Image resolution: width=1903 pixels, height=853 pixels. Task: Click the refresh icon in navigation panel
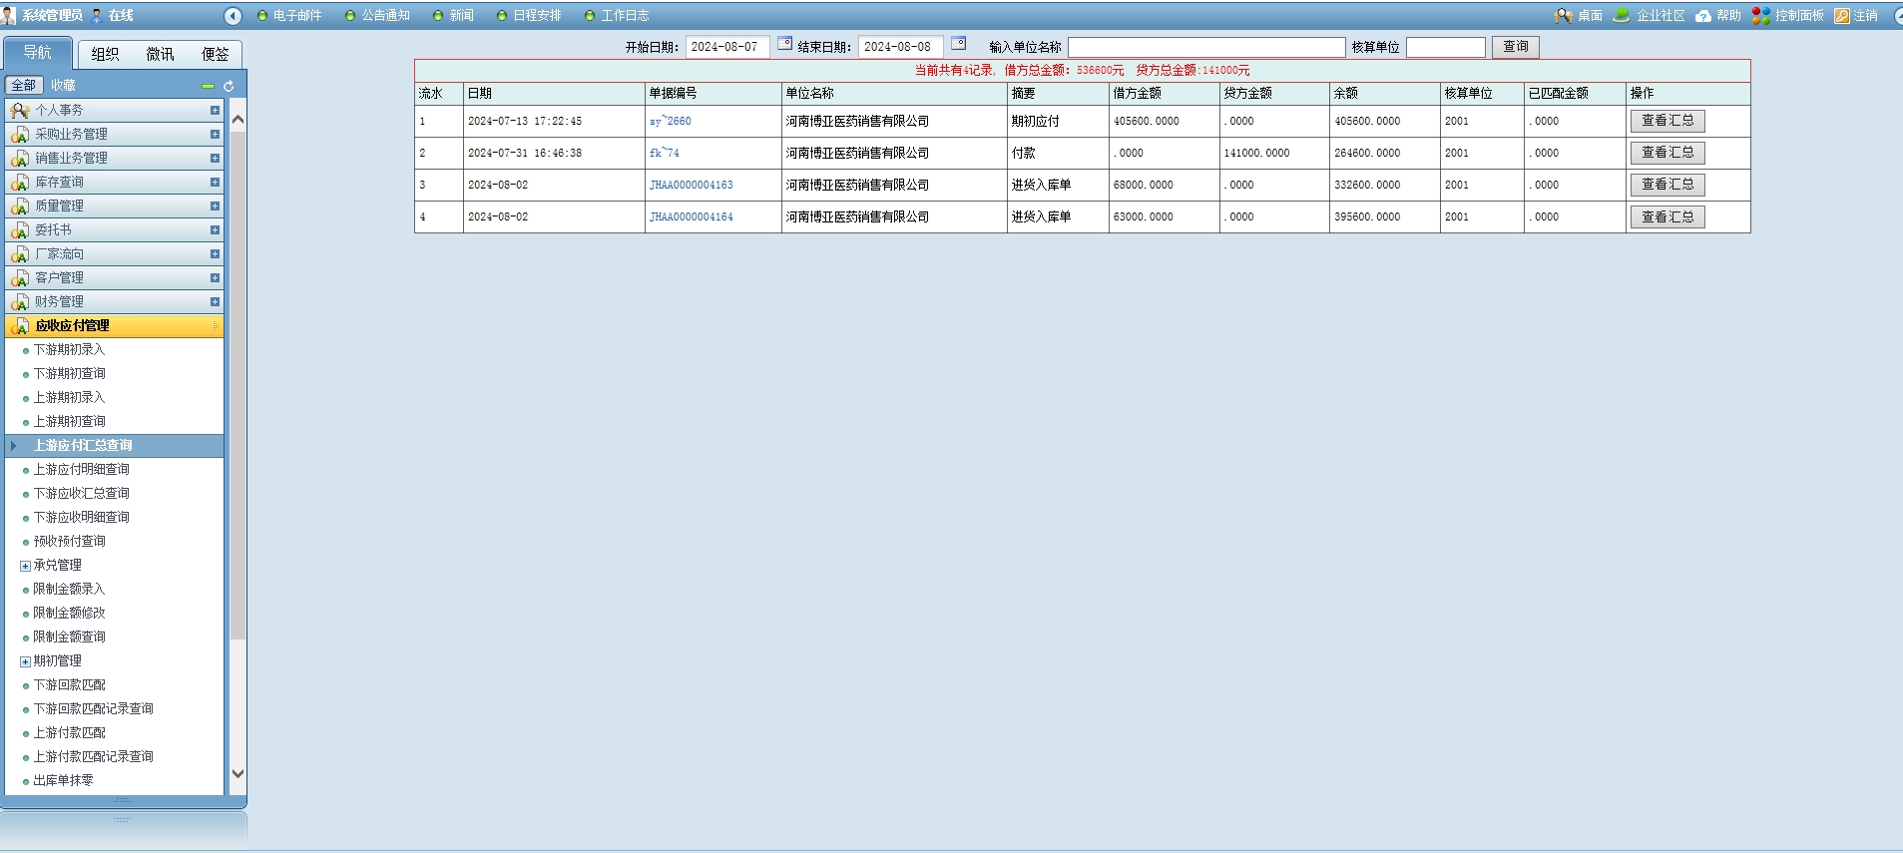229,86
